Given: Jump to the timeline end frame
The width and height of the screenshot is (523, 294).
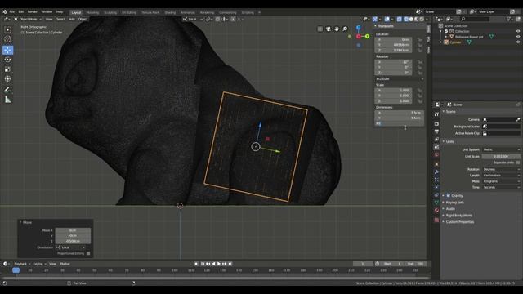Looking at the screenshot, I should click(230, 264).
